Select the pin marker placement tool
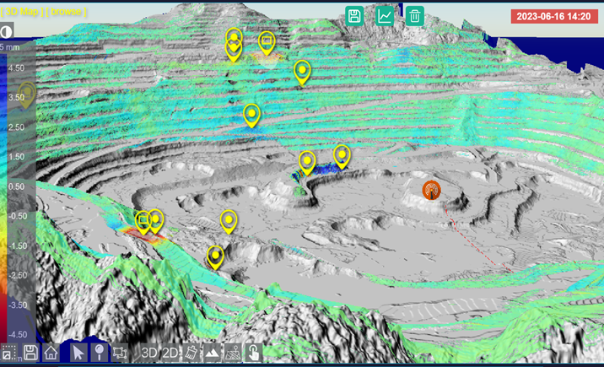This screenshot has height=367, width=604. [x=99, y=353]
